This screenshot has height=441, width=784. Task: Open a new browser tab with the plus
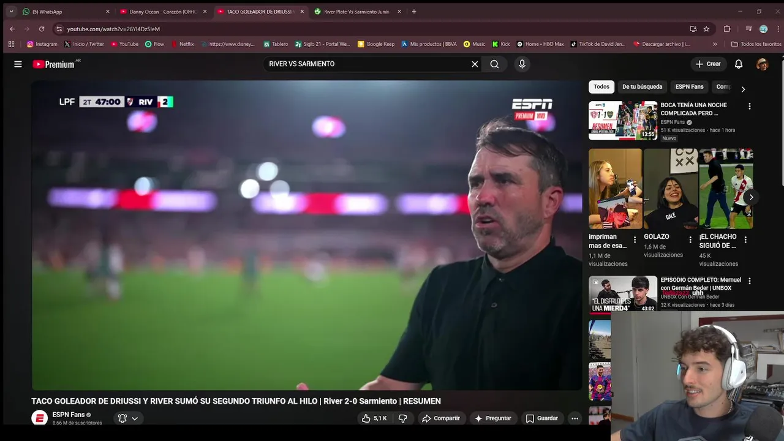click(x=414, y=12)
